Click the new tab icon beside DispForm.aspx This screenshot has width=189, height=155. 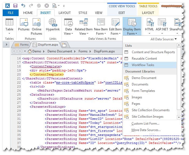[x=64, y=45]
